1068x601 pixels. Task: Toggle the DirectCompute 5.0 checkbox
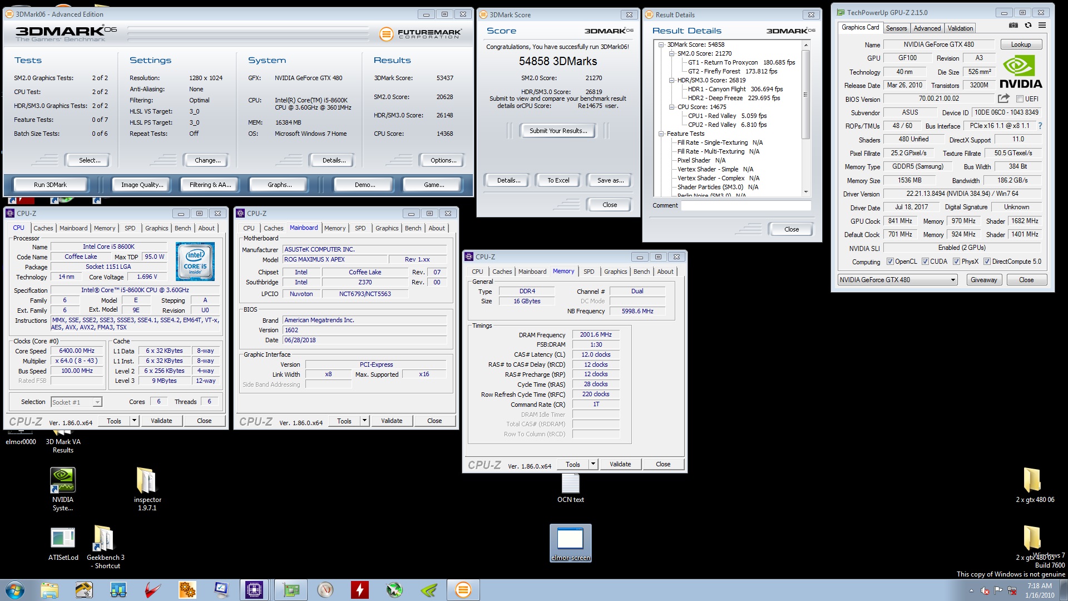(x=987, y=262)
